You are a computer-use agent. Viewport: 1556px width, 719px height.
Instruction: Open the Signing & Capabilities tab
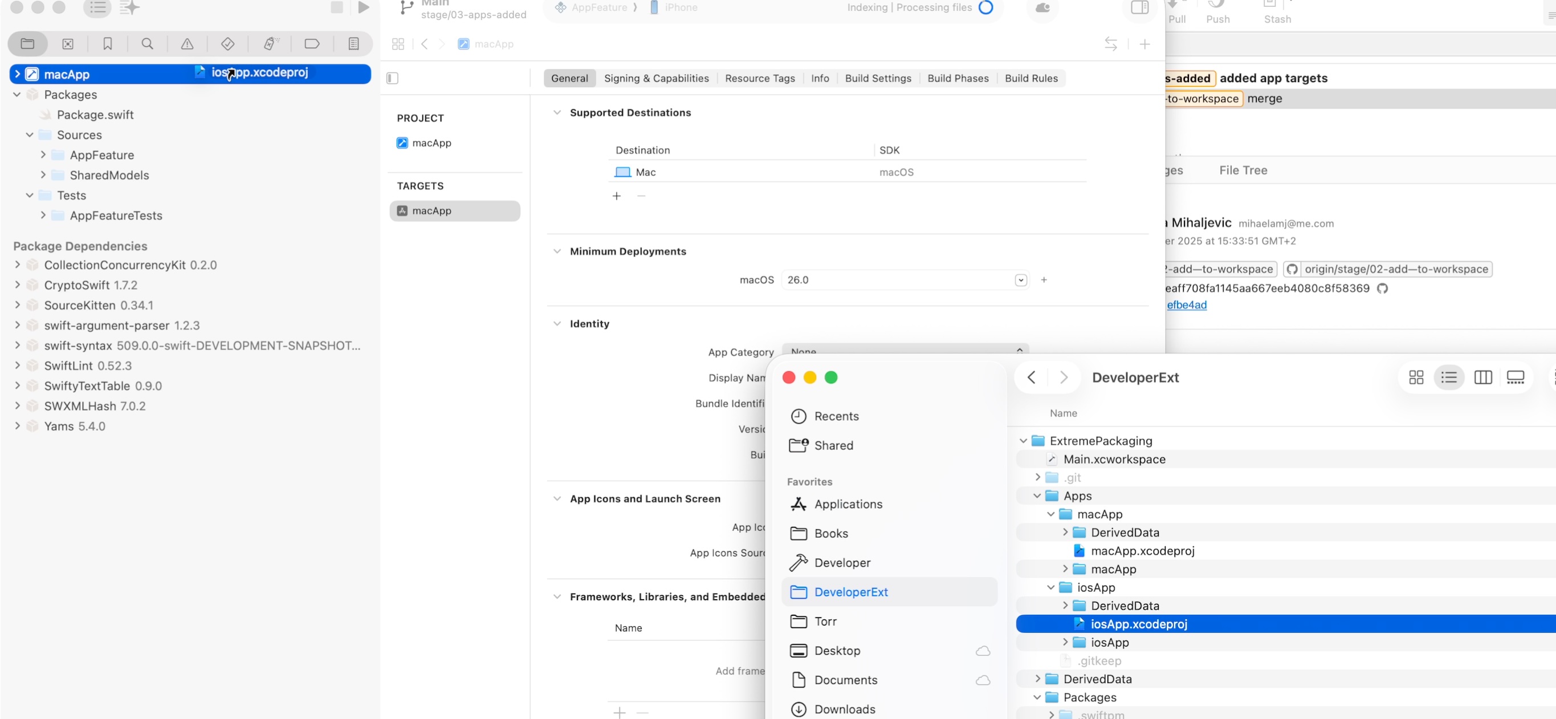pyautogui.click(x=656, y=78)
